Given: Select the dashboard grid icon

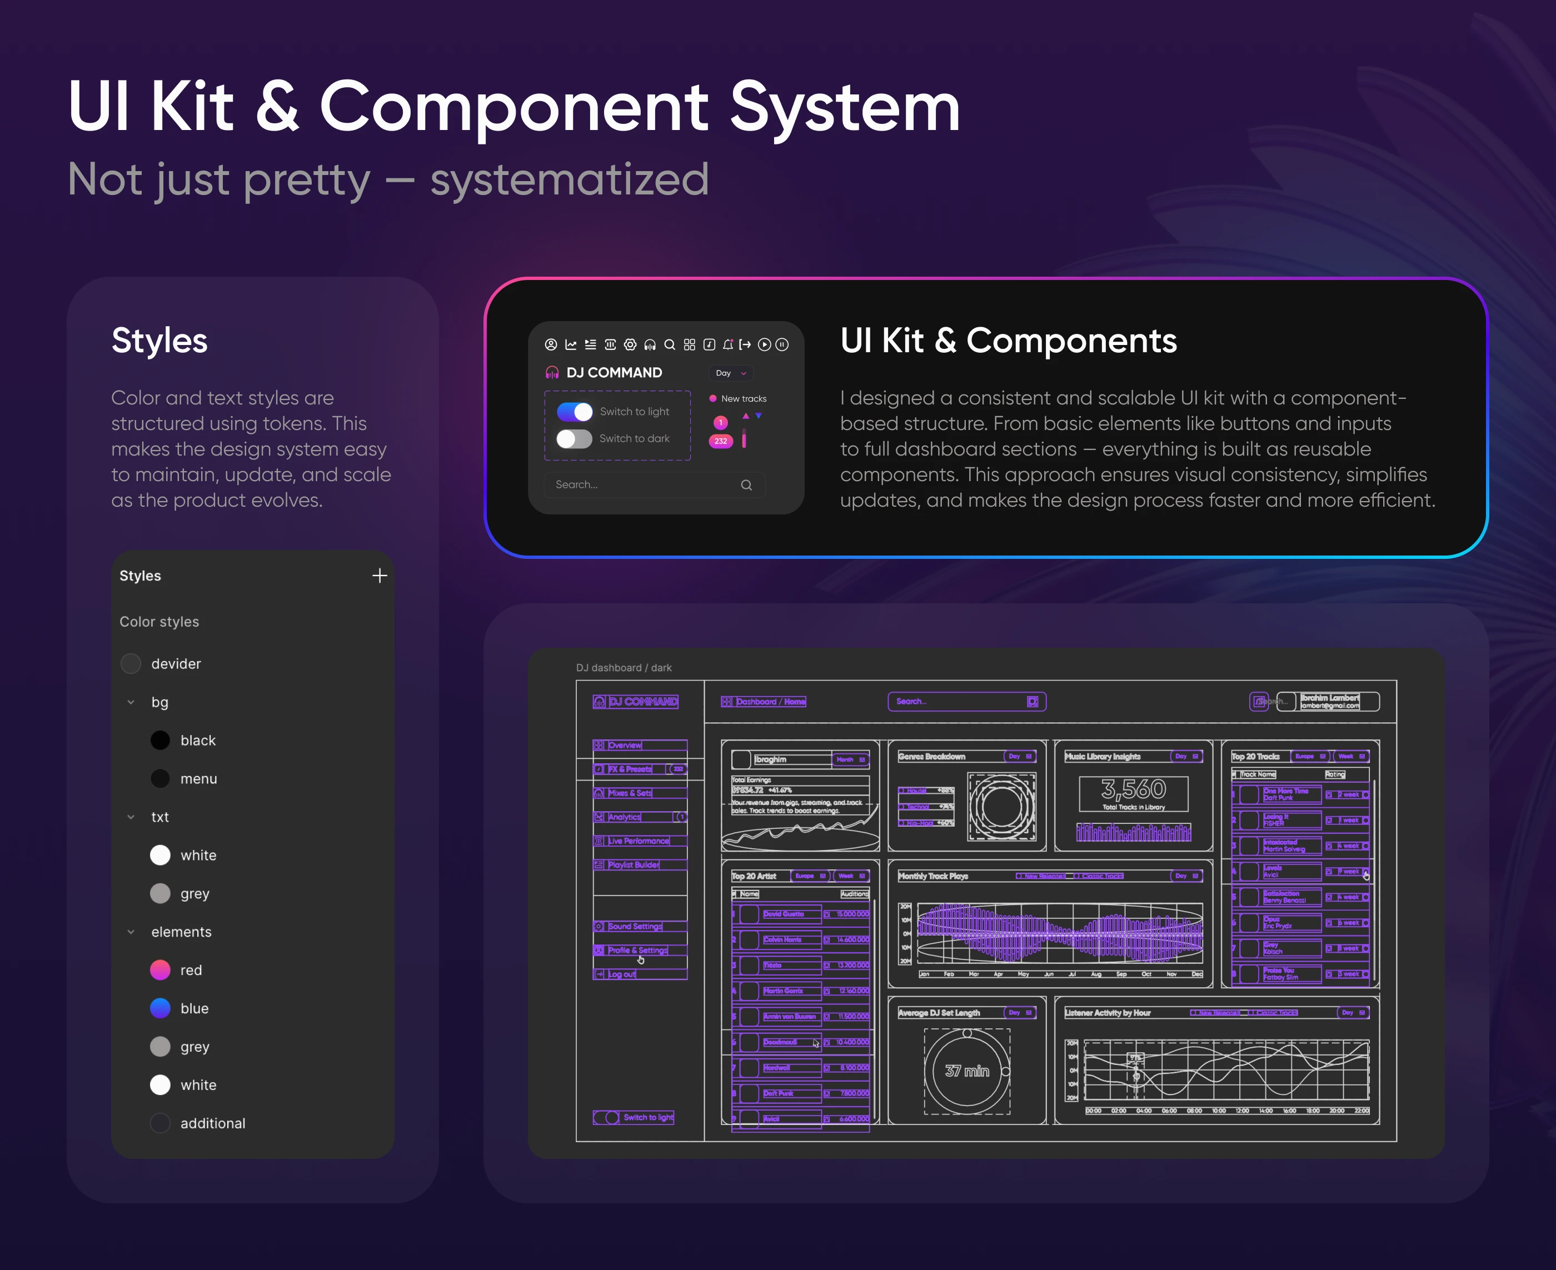Looking at the screenshot, I should tap(691, 346).
